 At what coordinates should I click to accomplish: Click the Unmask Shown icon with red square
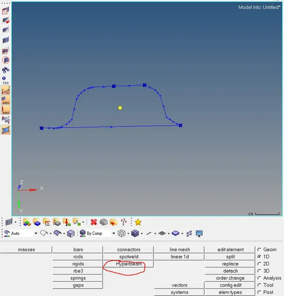point(6,50)
